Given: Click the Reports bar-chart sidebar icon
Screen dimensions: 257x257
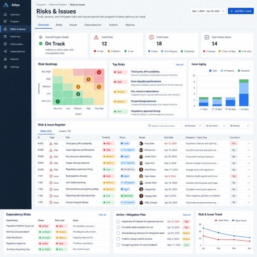Looking at the screenshot, I should tap(5, 59).
